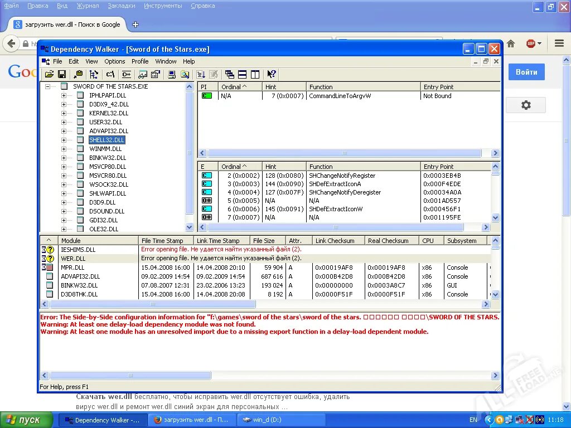This screenshot has width=571, height=428.
Task: Click the Firefox new tab plus button
Action: pyautogui.click(x=136, y=25)
